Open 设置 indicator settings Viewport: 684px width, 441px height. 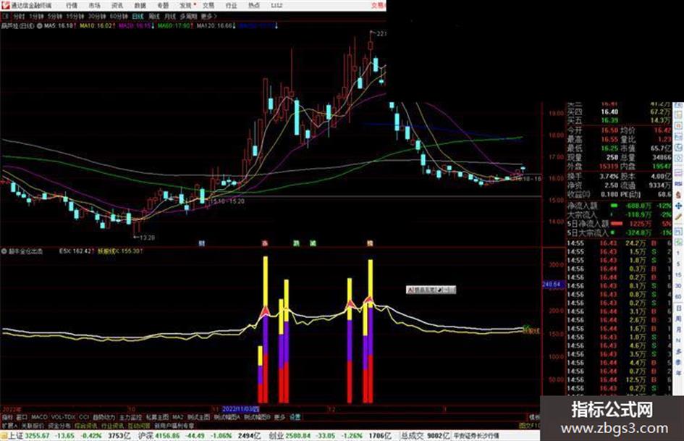(x=295, y=417)
